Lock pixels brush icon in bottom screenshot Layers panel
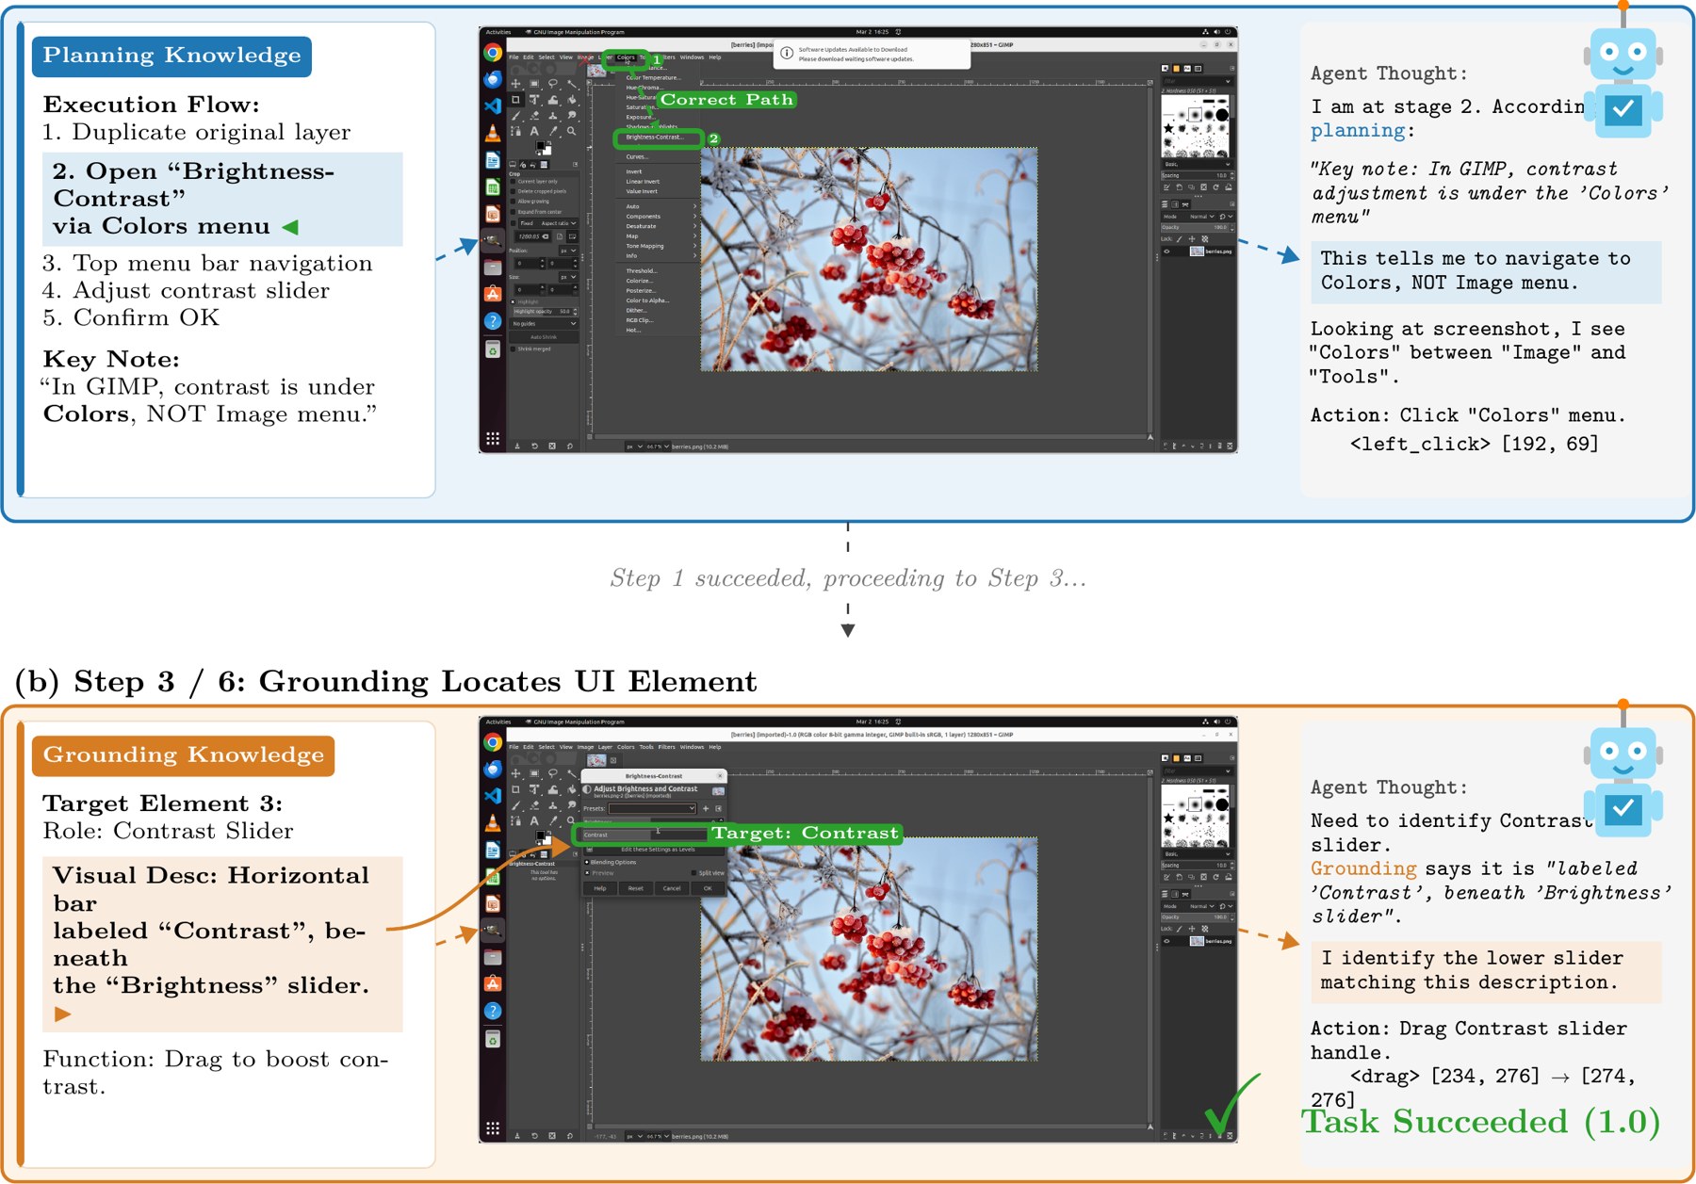Image resolution: width=1696 pixels, height=1184 pixels. pyautogui.click(x=1179, y=929)
